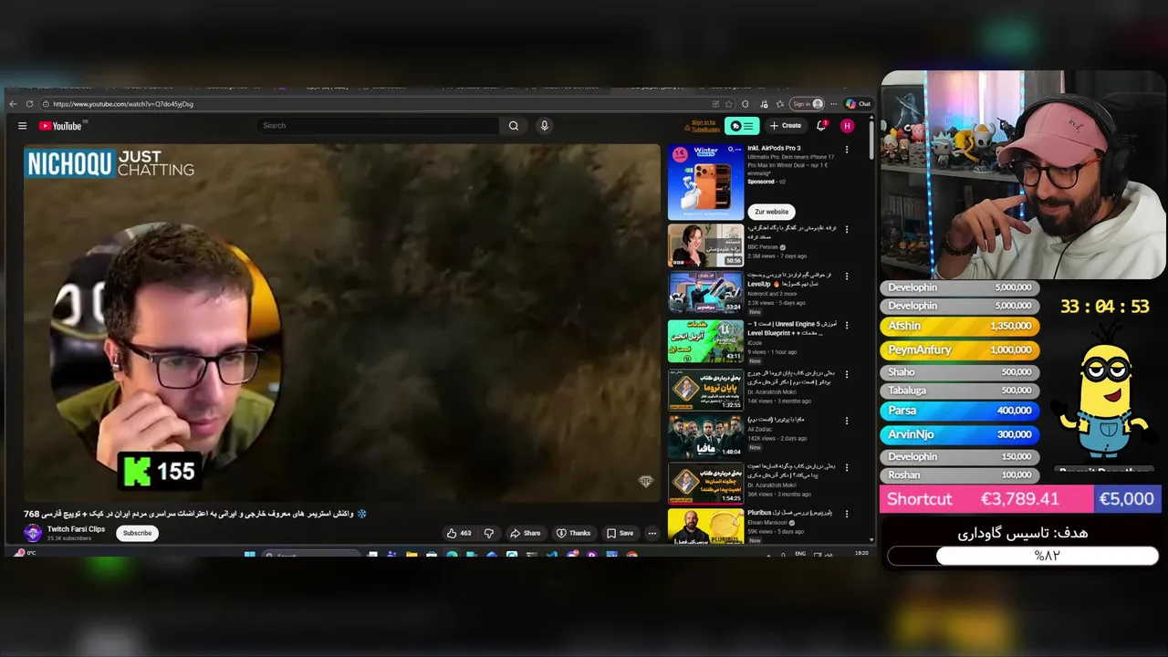This screenshot has width=1168, height=657.
Task: Click Video title text ending in 768
Action: [x=195, y=514]
